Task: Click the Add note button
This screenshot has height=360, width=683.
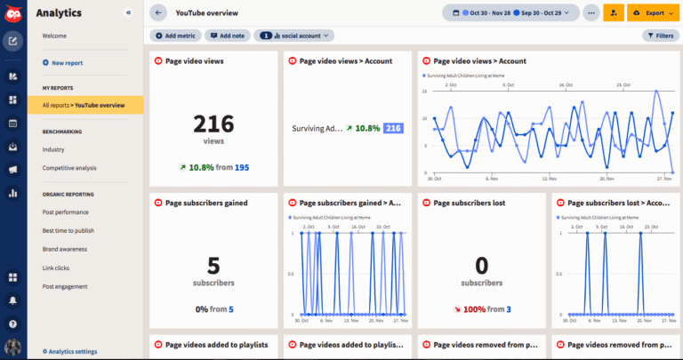Action: (x=227, y=36)
